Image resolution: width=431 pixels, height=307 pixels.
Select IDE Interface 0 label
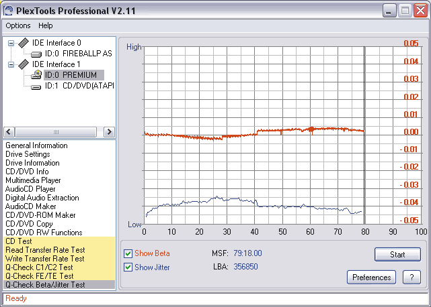(x=56, y=43)
